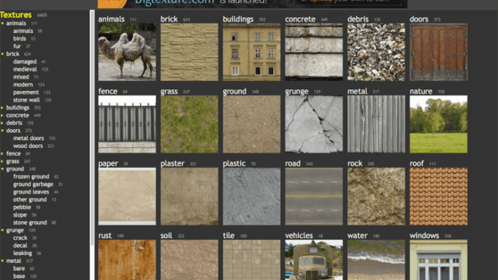This screenshot has height=280, width=498.
Task: Select pebble subcategory in tree
Action: (x=22, y=208)
